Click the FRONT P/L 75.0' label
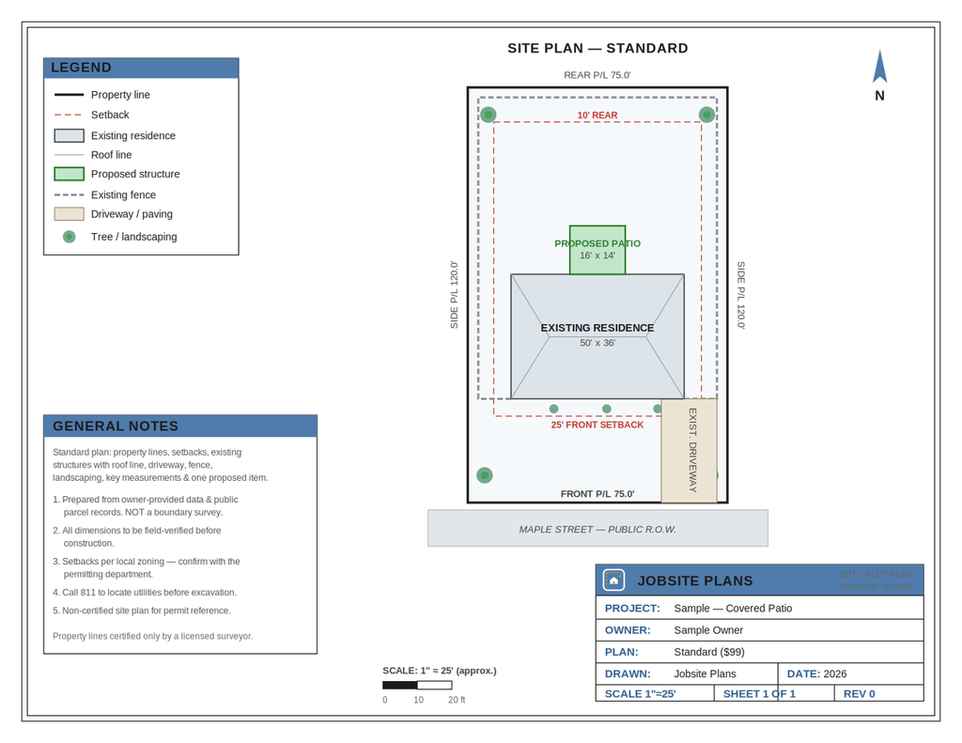Screen dimensions: 962x743 pos(597,494)
